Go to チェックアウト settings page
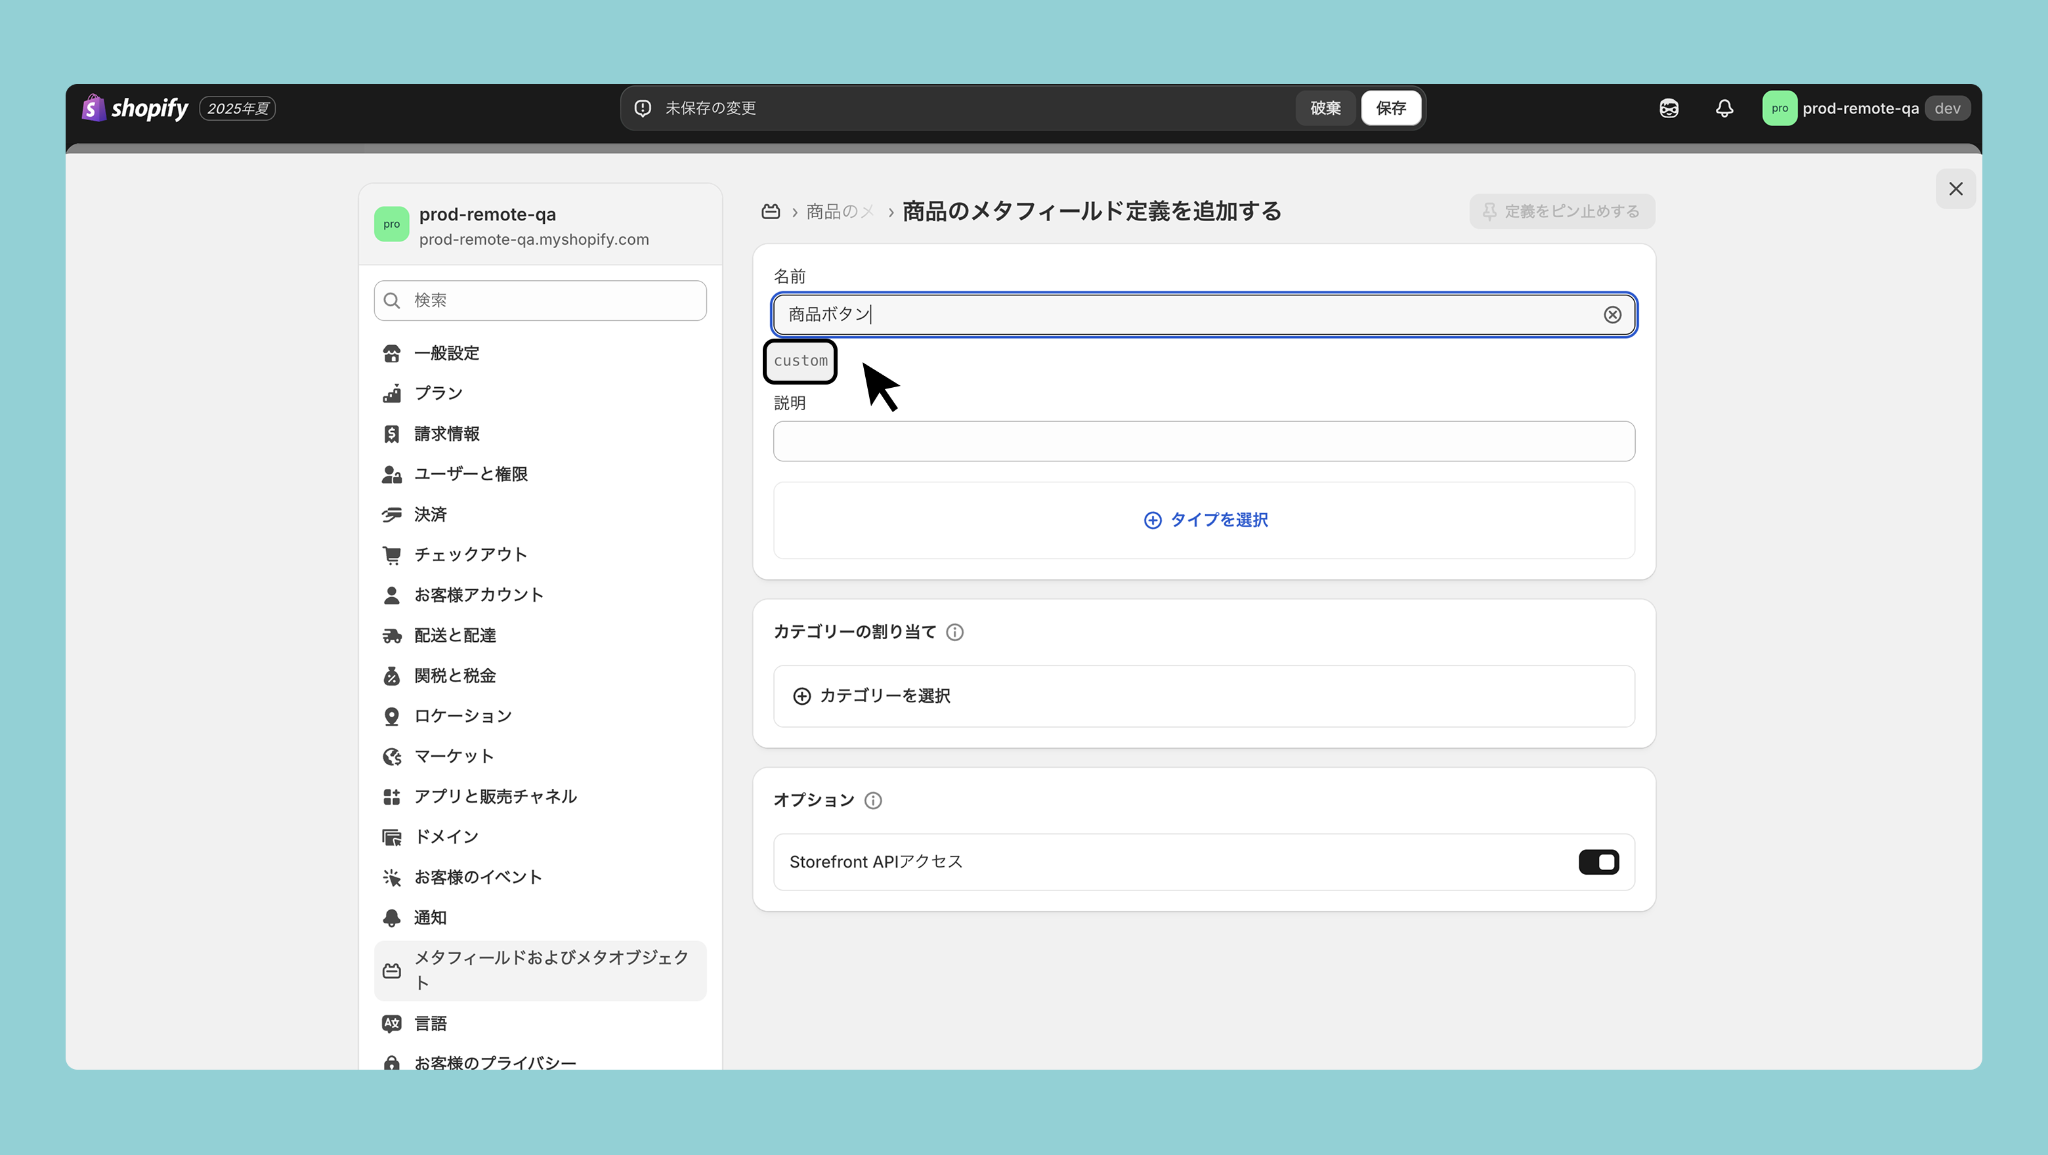2048x1155 pixels. (470, 555)
